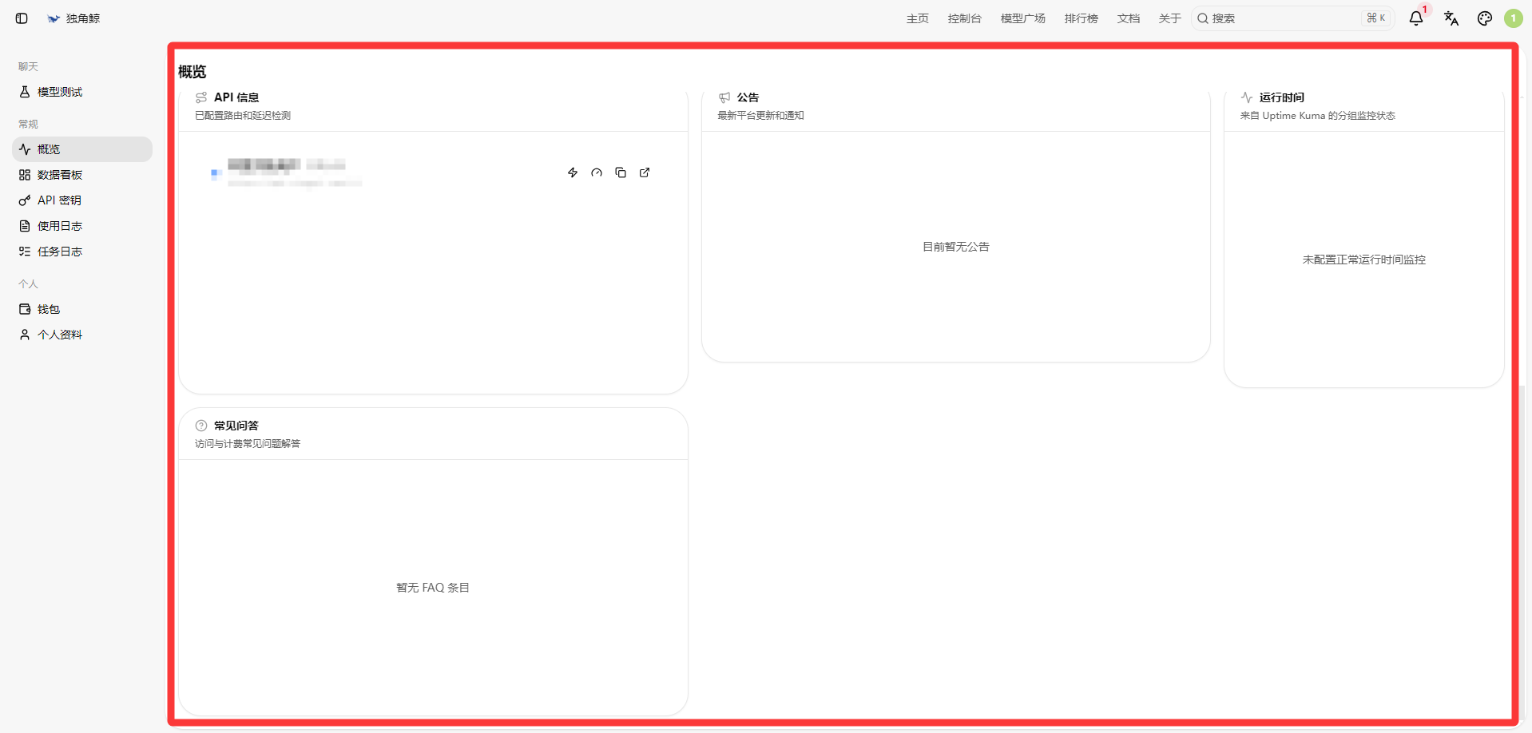The image size is (1532, 733).
Task: Open the language translation menu
Action: pyautogui.click(x=1451, y=18)
